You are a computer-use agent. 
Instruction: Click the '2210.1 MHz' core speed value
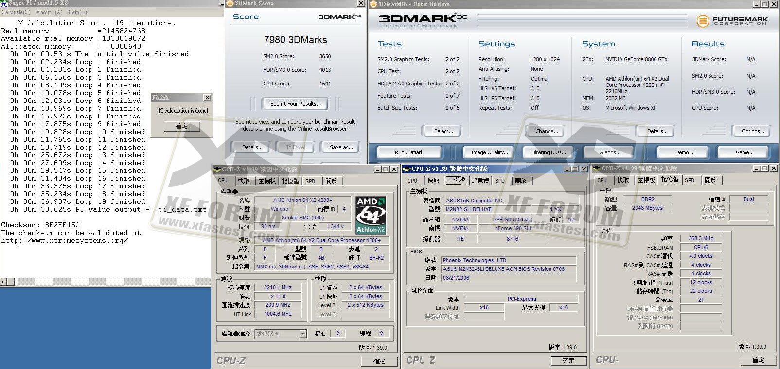pos(278,287)
